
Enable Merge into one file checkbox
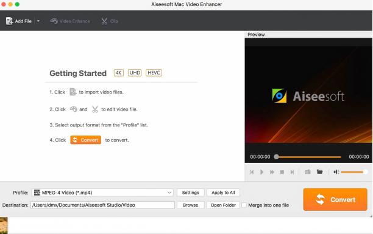tap(244, 205)
